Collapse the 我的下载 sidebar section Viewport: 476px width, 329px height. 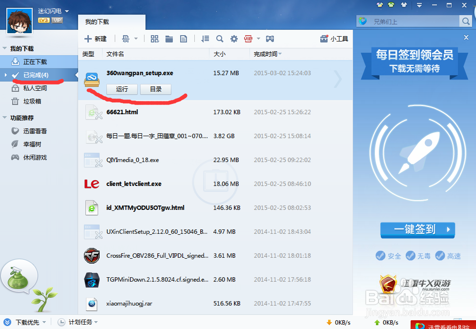(x=4, y=48)
